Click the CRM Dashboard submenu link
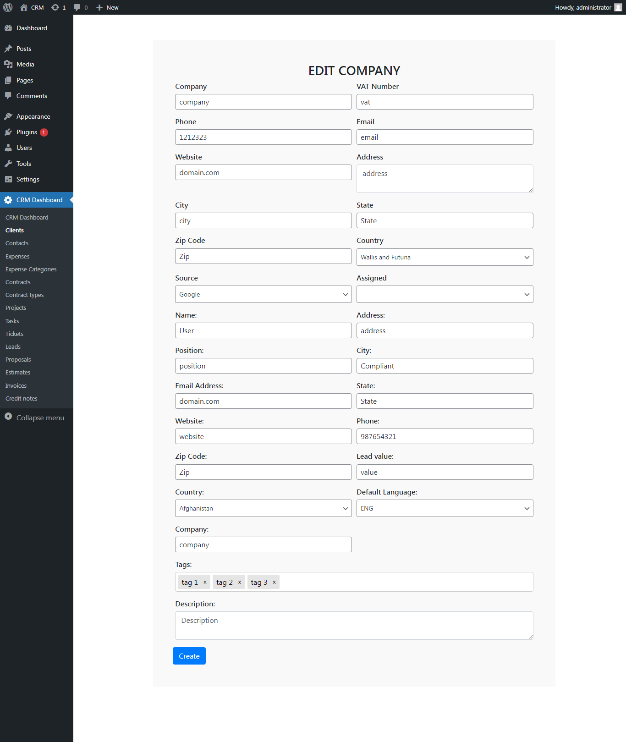Image resolution: width=626 pixels, height=742 pixels. (27, 217)
